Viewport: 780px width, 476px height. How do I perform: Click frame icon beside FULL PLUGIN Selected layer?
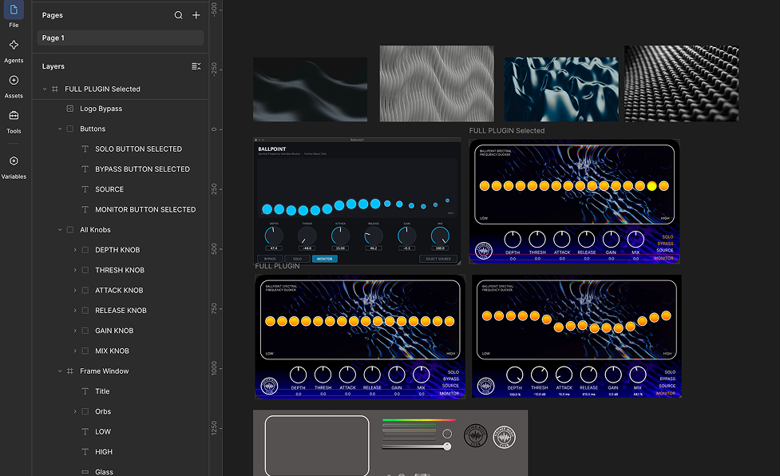pos(55,89)
